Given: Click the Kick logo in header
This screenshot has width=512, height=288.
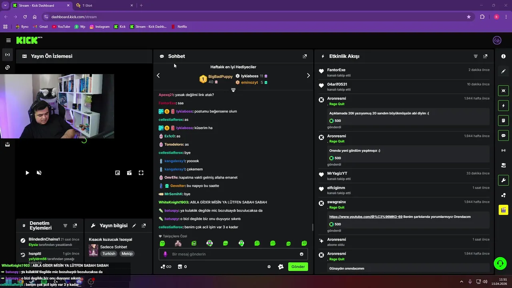Looking at the screenshot, I should coord(29,40).
